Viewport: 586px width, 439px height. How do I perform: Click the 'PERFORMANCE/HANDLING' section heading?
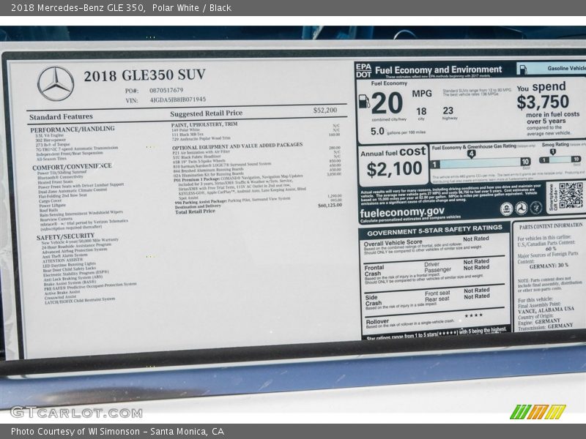tap(73, 130)
